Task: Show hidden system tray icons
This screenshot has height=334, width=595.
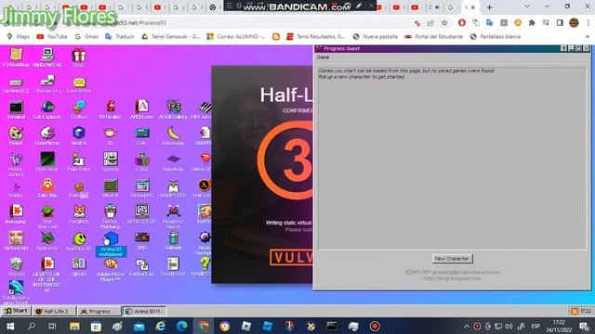Action: tap(467, 326)
